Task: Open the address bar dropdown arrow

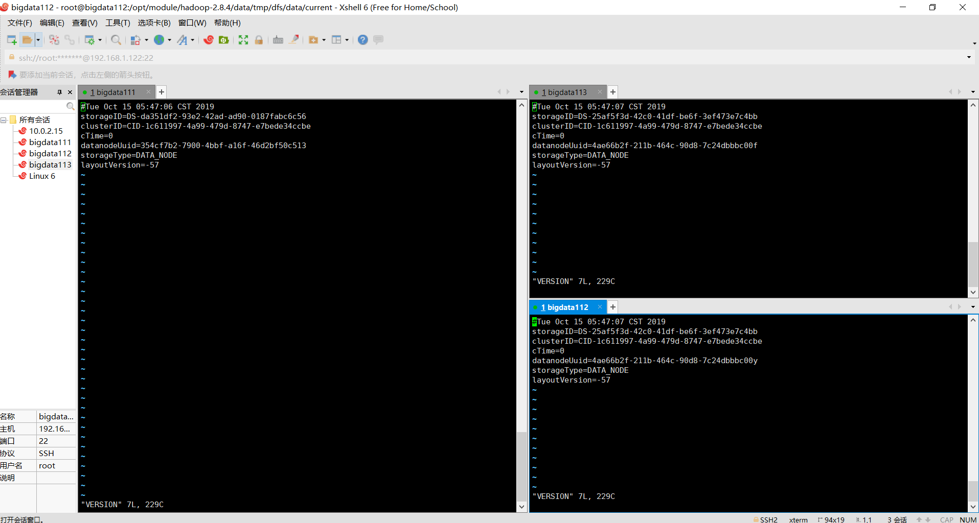Action: (969, 58)
